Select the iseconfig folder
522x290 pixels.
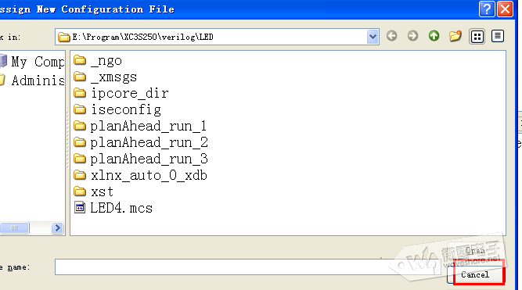click(117, 109)
